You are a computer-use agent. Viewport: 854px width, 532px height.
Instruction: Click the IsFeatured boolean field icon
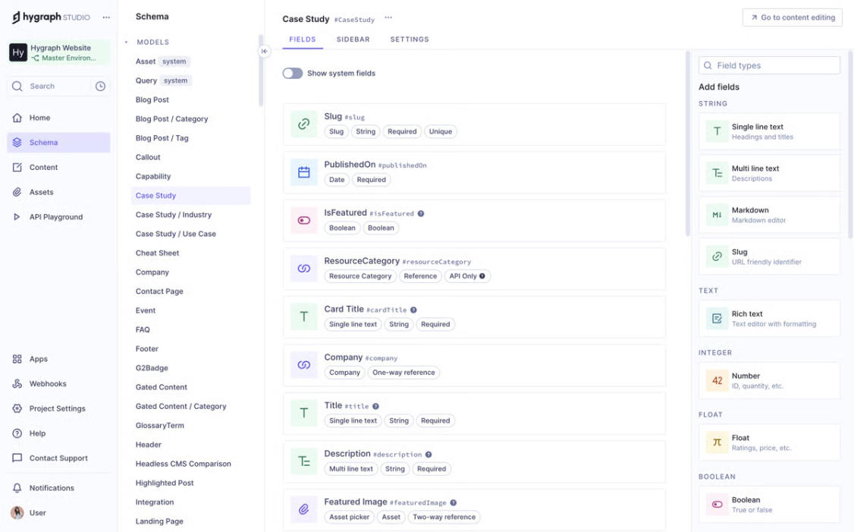coord(303,221)
